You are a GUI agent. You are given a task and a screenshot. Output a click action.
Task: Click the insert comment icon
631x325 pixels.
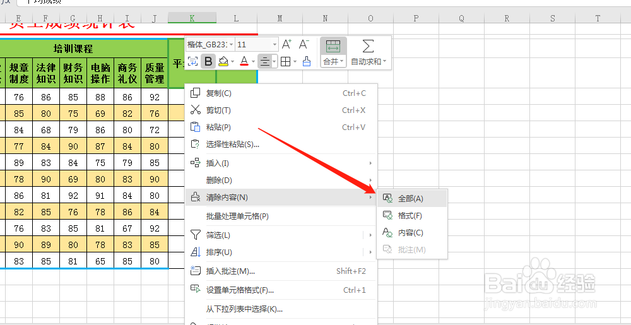click(x=195, y=271)
